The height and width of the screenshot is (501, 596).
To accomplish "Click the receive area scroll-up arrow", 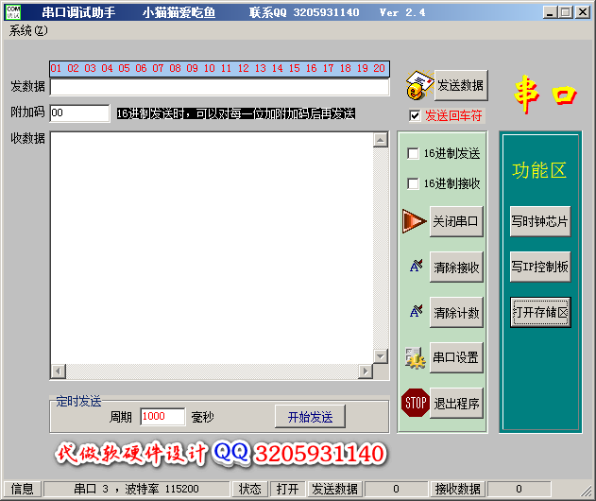I will [380, 140].
